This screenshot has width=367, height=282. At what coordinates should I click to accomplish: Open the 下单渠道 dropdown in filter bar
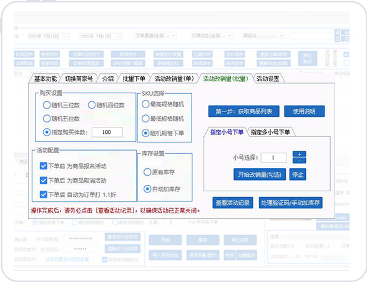point(155,36)
